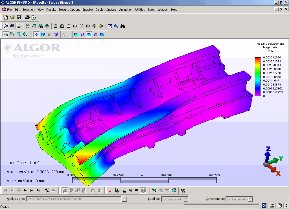Select the Zoom magnifier with vertical arrow
Screen dimensions: 289x210
pos(34,26)
